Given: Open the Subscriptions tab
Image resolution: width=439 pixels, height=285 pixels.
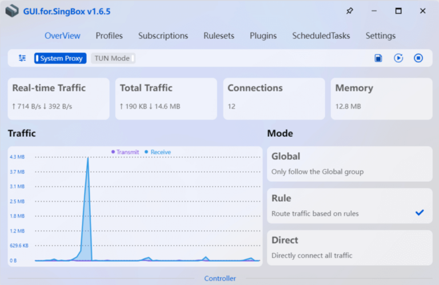Looking at the screenshot, I should pyautogui.click(x=163, y=35).
